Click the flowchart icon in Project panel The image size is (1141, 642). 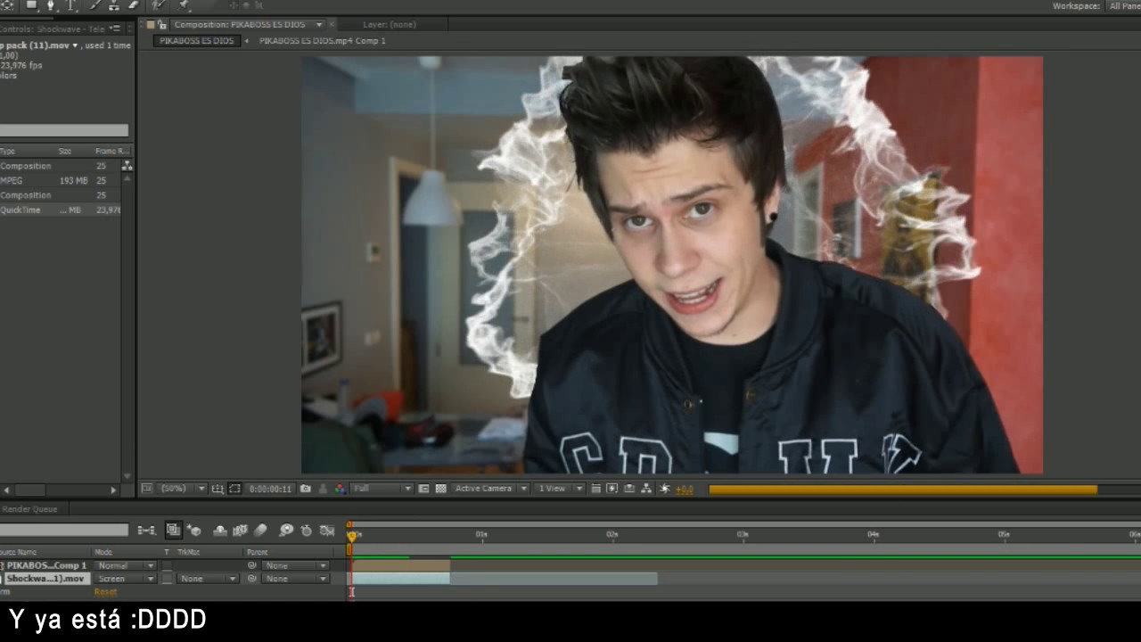127,166
